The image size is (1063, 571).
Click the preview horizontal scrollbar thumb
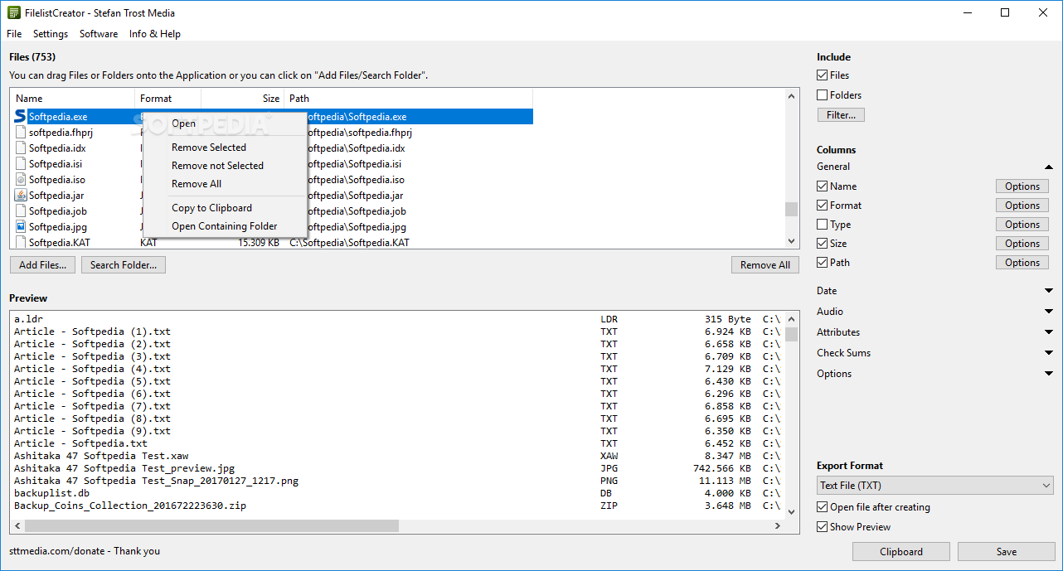click(211, 526)
